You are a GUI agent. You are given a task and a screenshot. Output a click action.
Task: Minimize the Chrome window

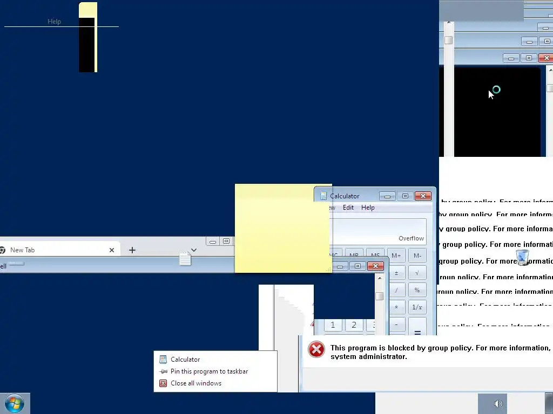coord(213,241)
